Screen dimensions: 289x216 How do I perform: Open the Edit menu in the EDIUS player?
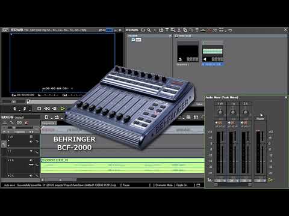coord(32,30)
